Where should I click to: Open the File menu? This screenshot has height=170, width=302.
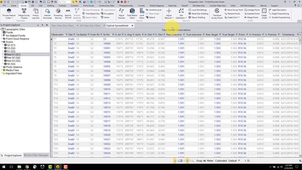4,6
